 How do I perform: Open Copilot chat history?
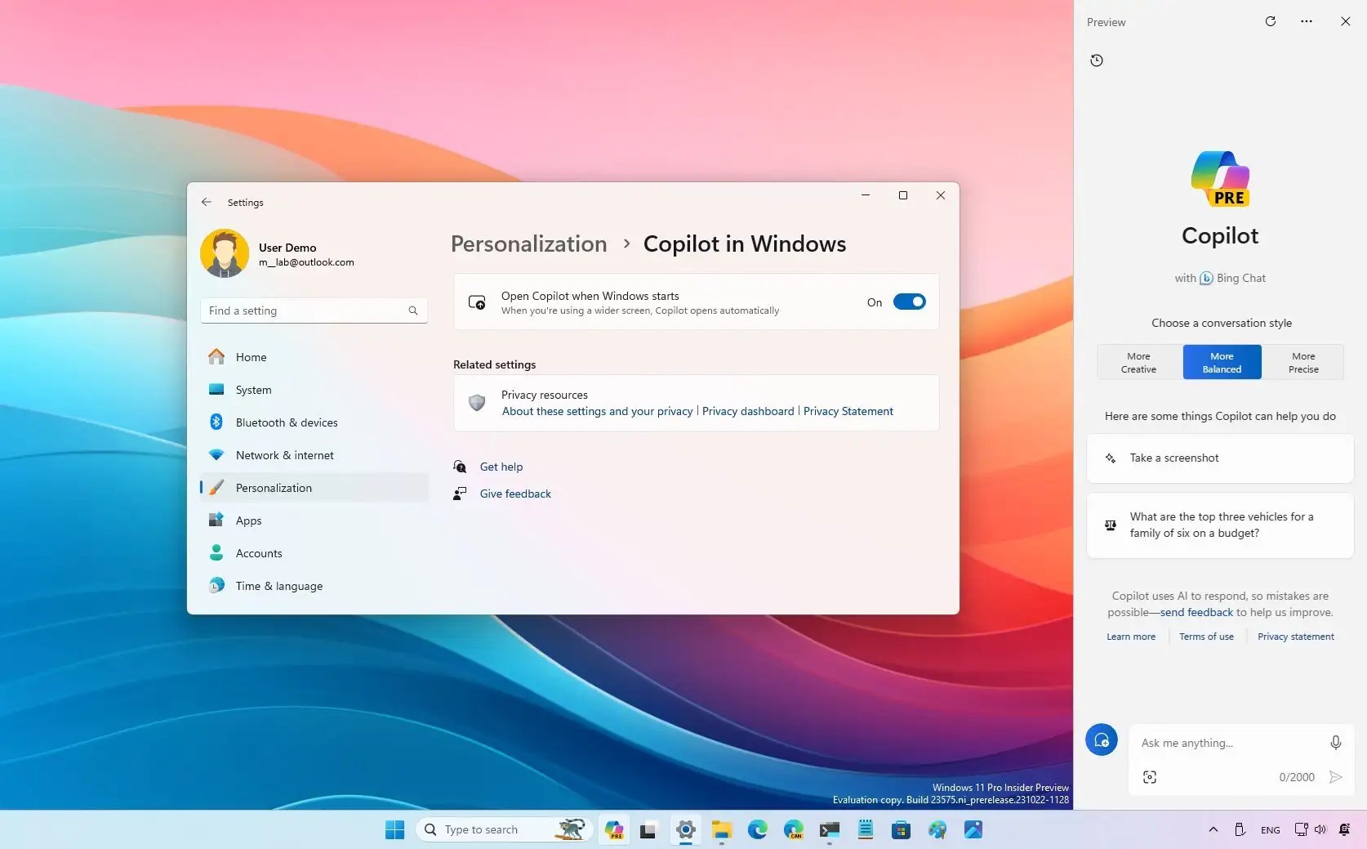click(1096, 60)
